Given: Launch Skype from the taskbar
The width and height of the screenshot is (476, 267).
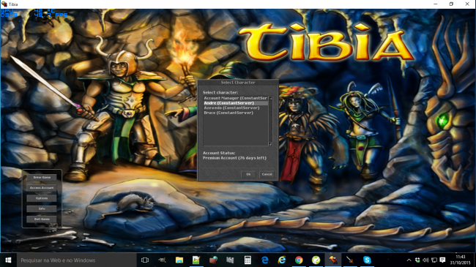Looking at the screenshot, I should (367, 260).
